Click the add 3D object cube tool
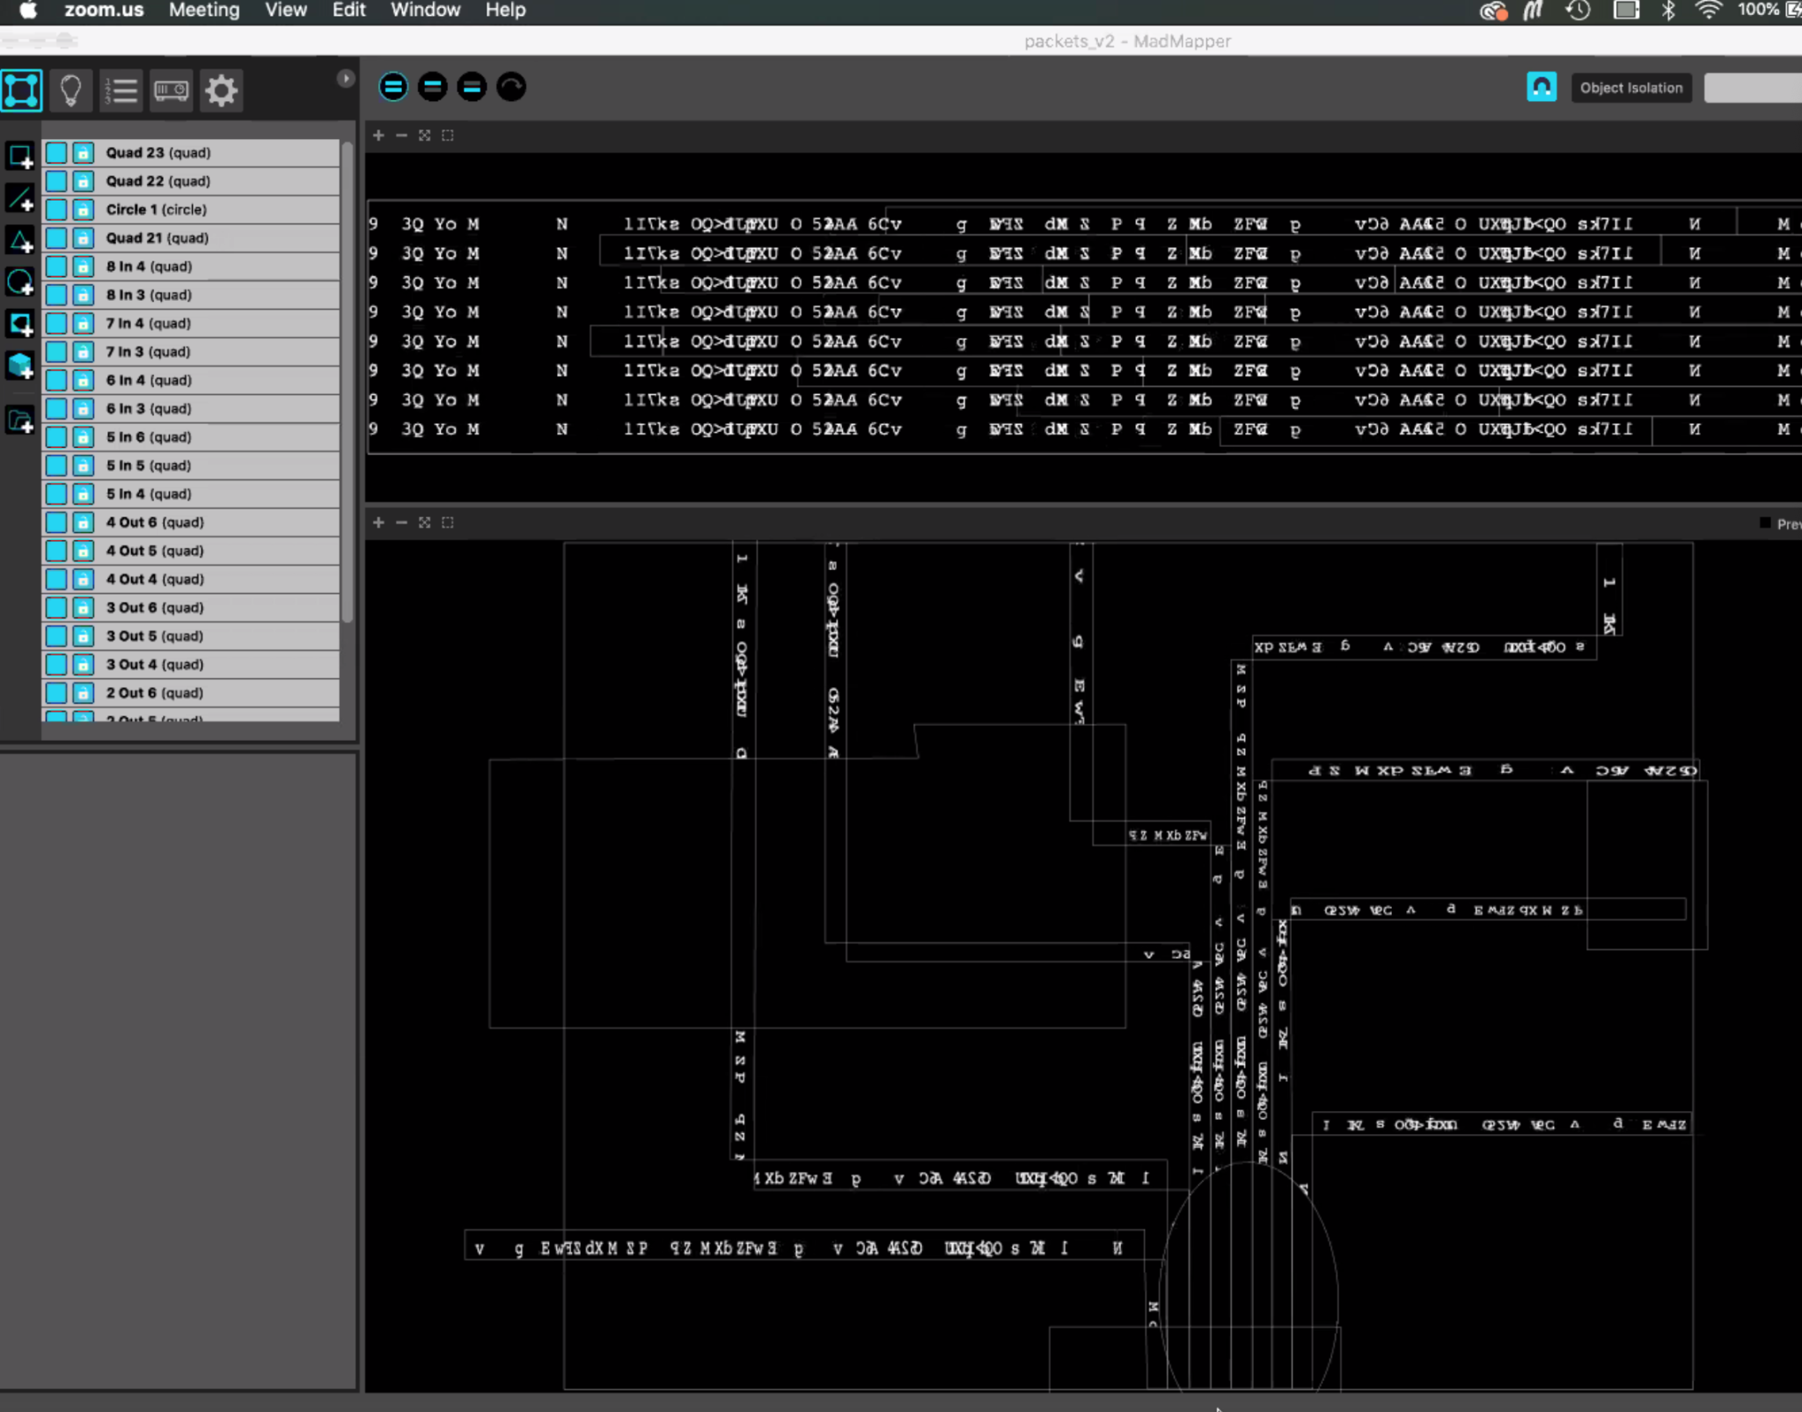Image resolution: width=1802 pixels, height=1412 pixels. [20, 365]
